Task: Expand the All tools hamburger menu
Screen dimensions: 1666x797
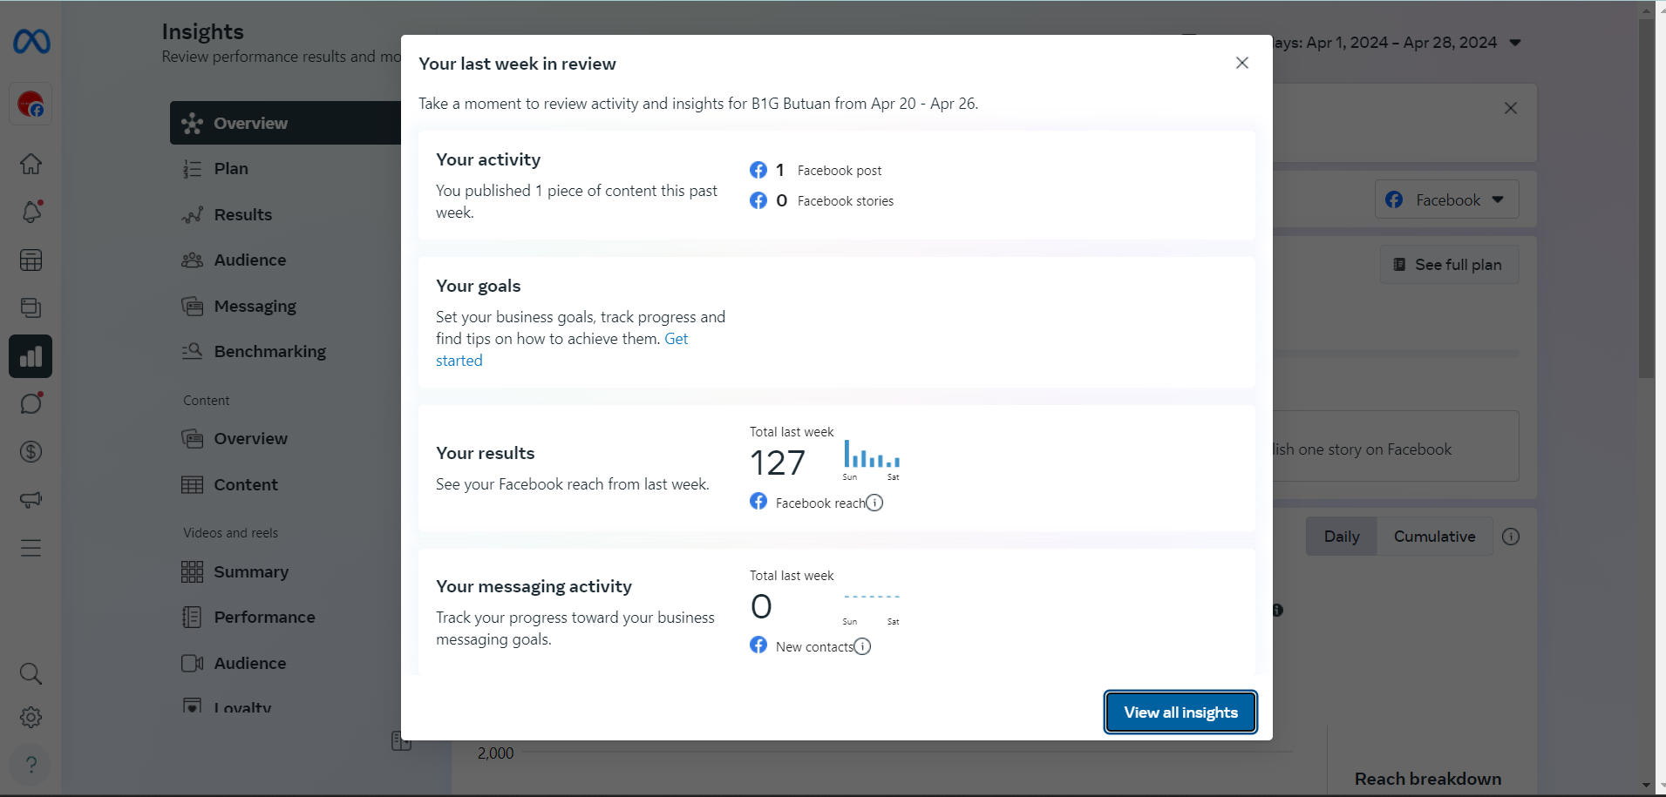Action: (x=31, y=548)
